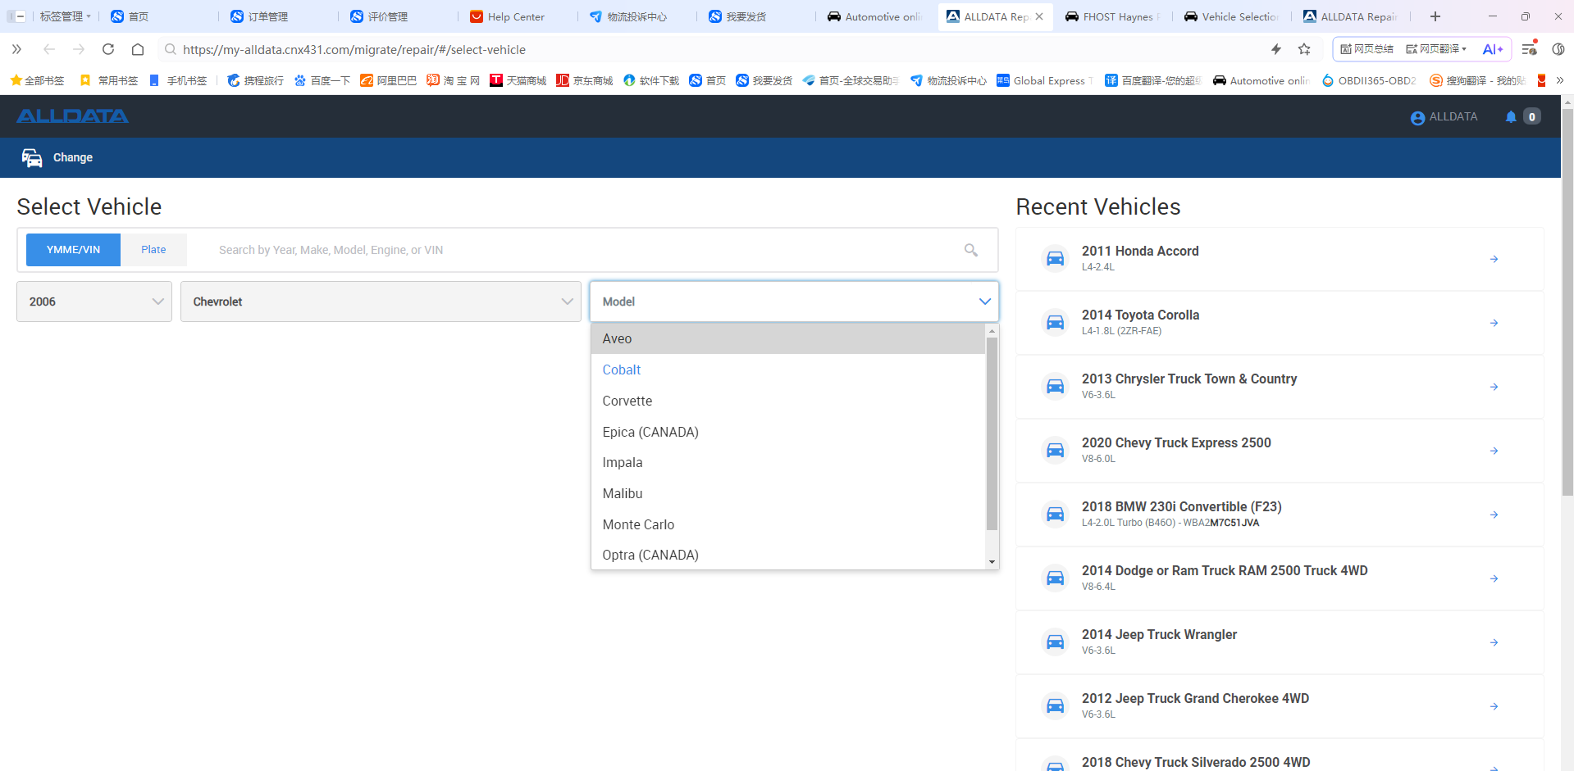
Task: Select Epica (CANADA) from model list
Action: (x=787, y=432)
